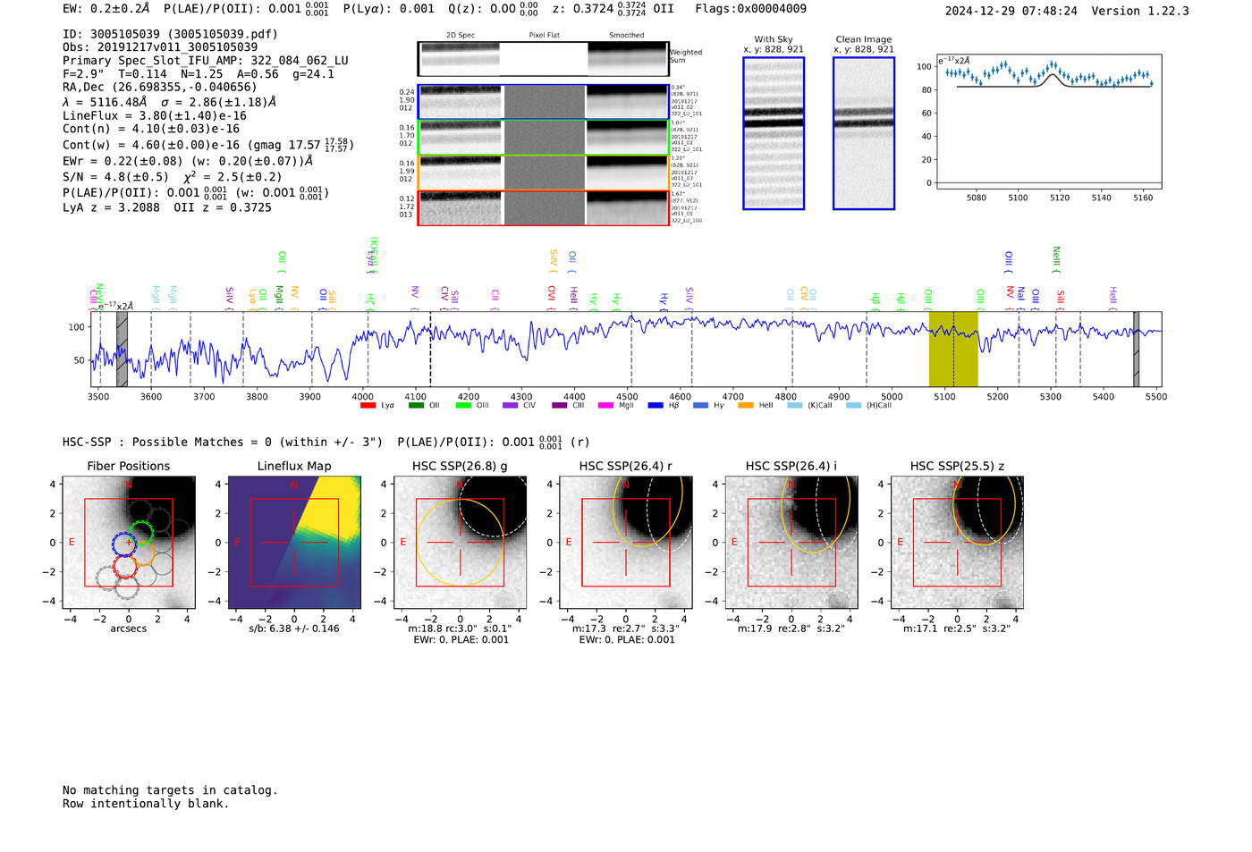Click the MgII magenta legend swatch
This screenshot has height=852, width=1252.
tap(606, 405)
